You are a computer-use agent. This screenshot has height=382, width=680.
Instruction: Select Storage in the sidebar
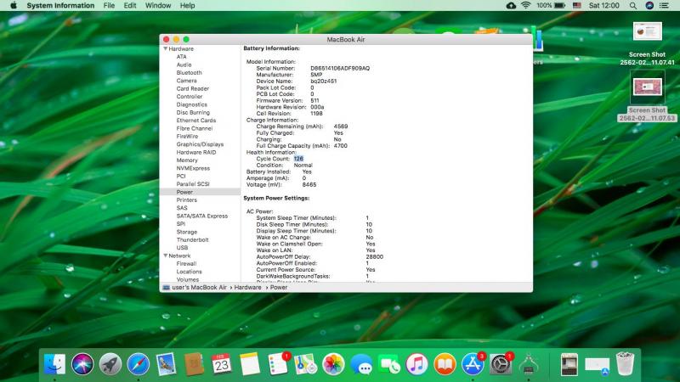187,232
